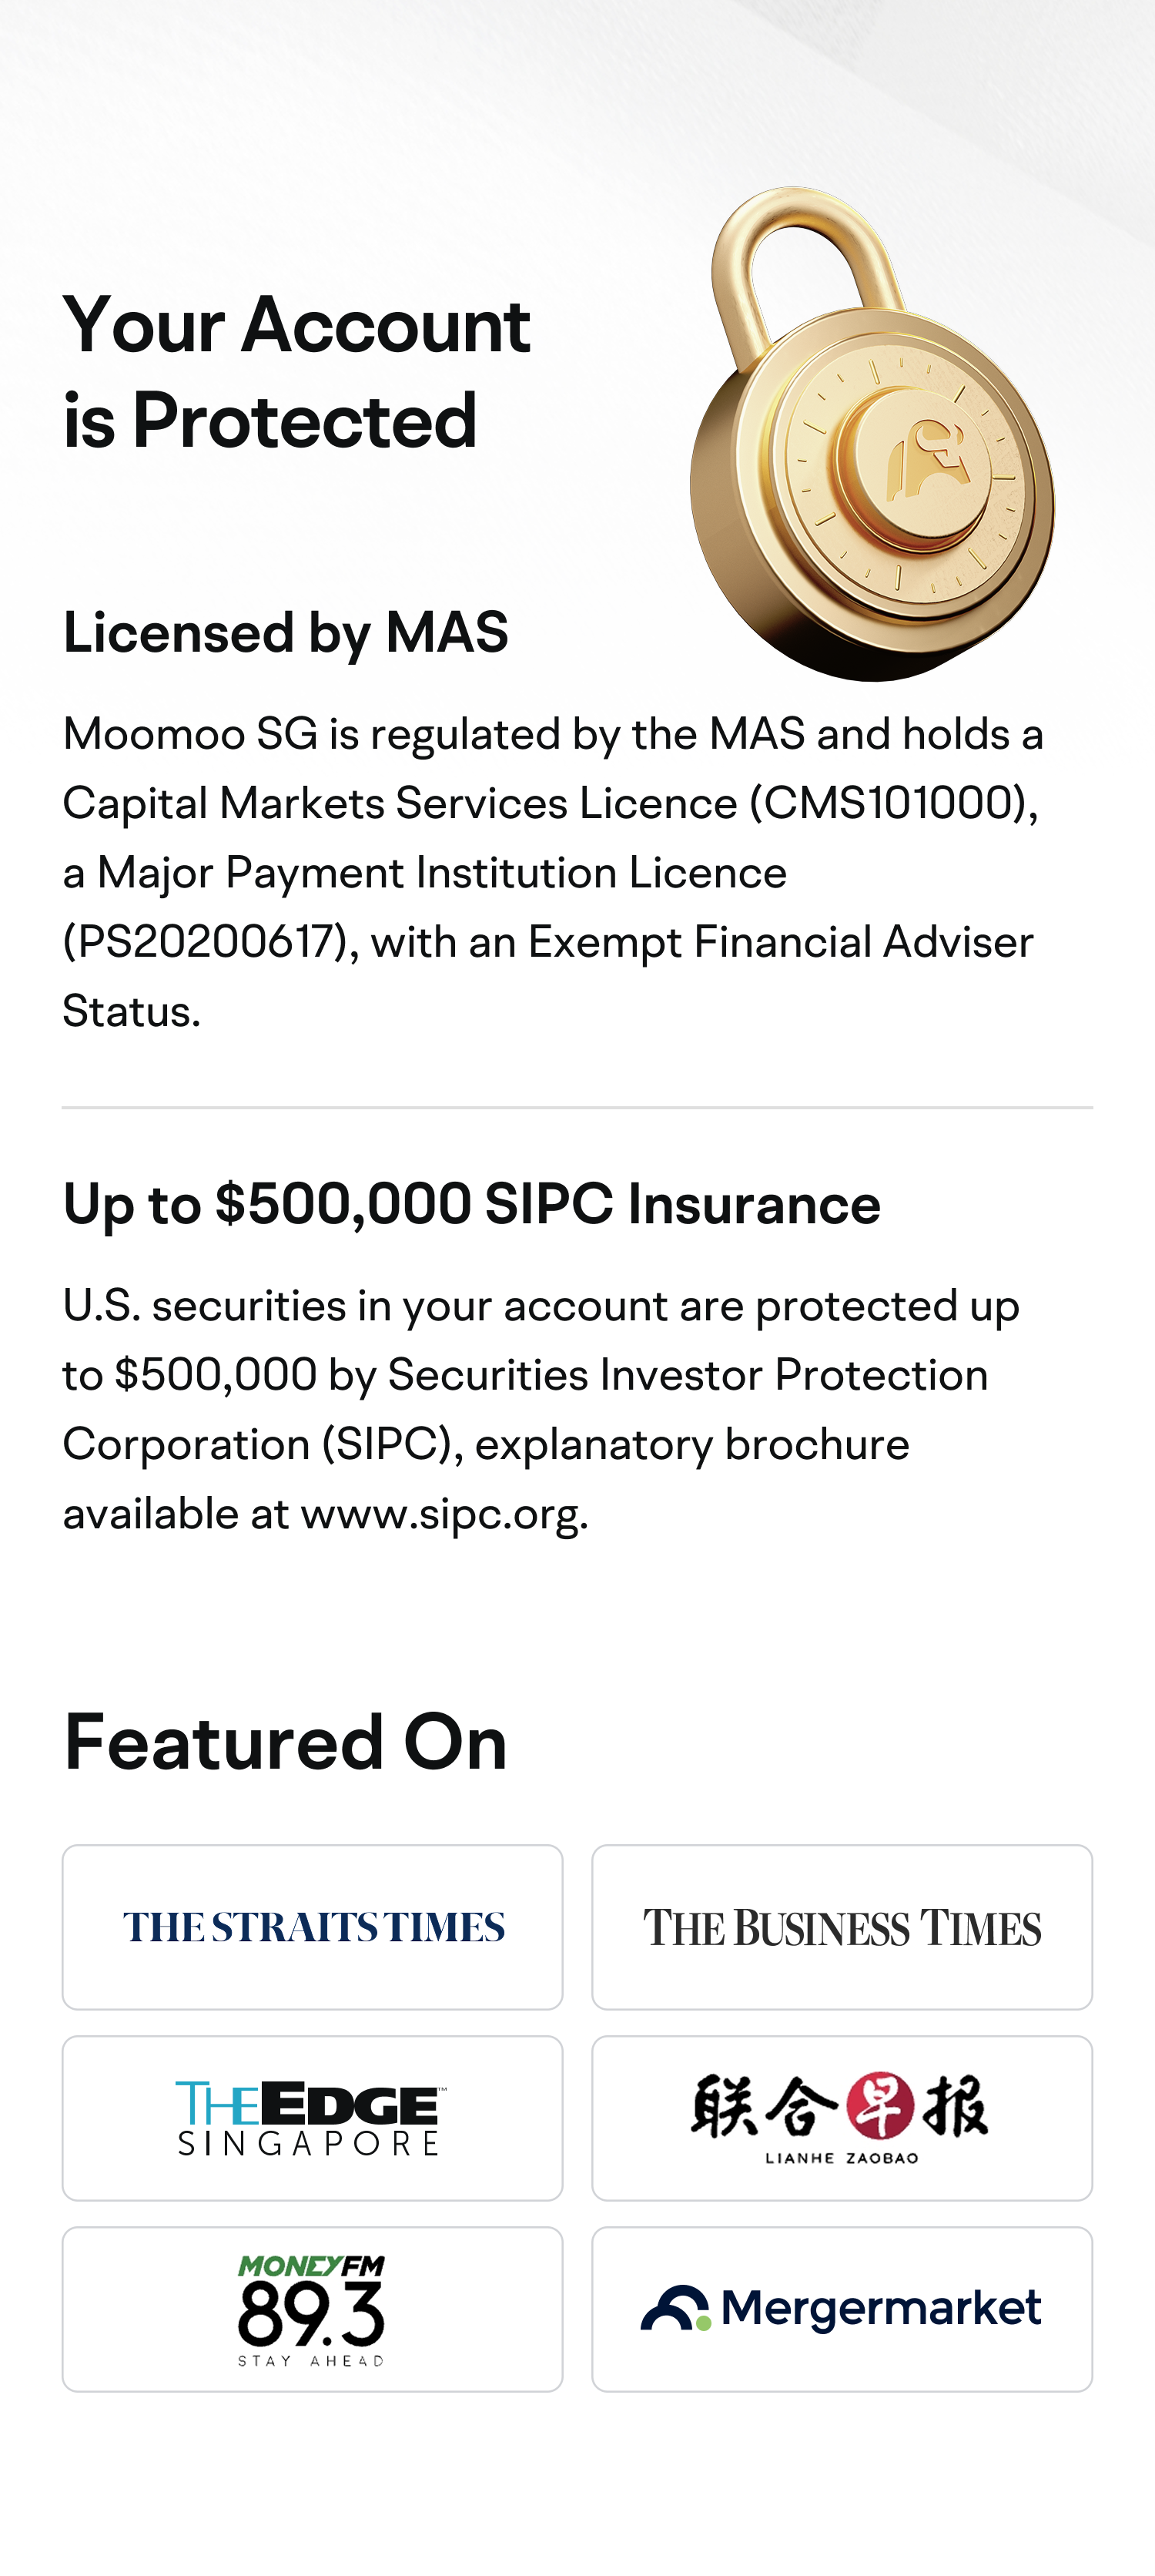Click the "Your Account is Protected" title
This screenshot has width=1155, height=2576.
(x=296, y=372)
